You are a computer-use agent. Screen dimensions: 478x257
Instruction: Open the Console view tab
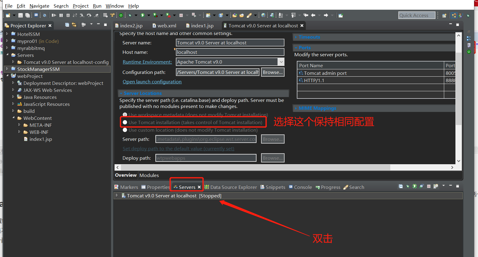pos(300,187)
